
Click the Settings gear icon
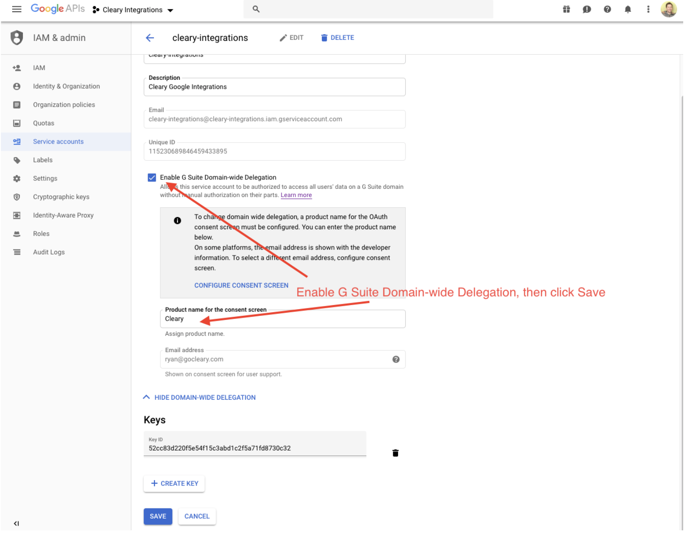pyautogui.click(x=17, y=178)
